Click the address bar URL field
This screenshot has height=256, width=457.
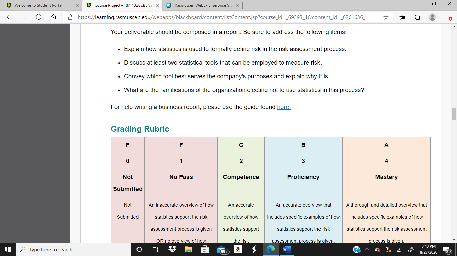coord(222,17)
